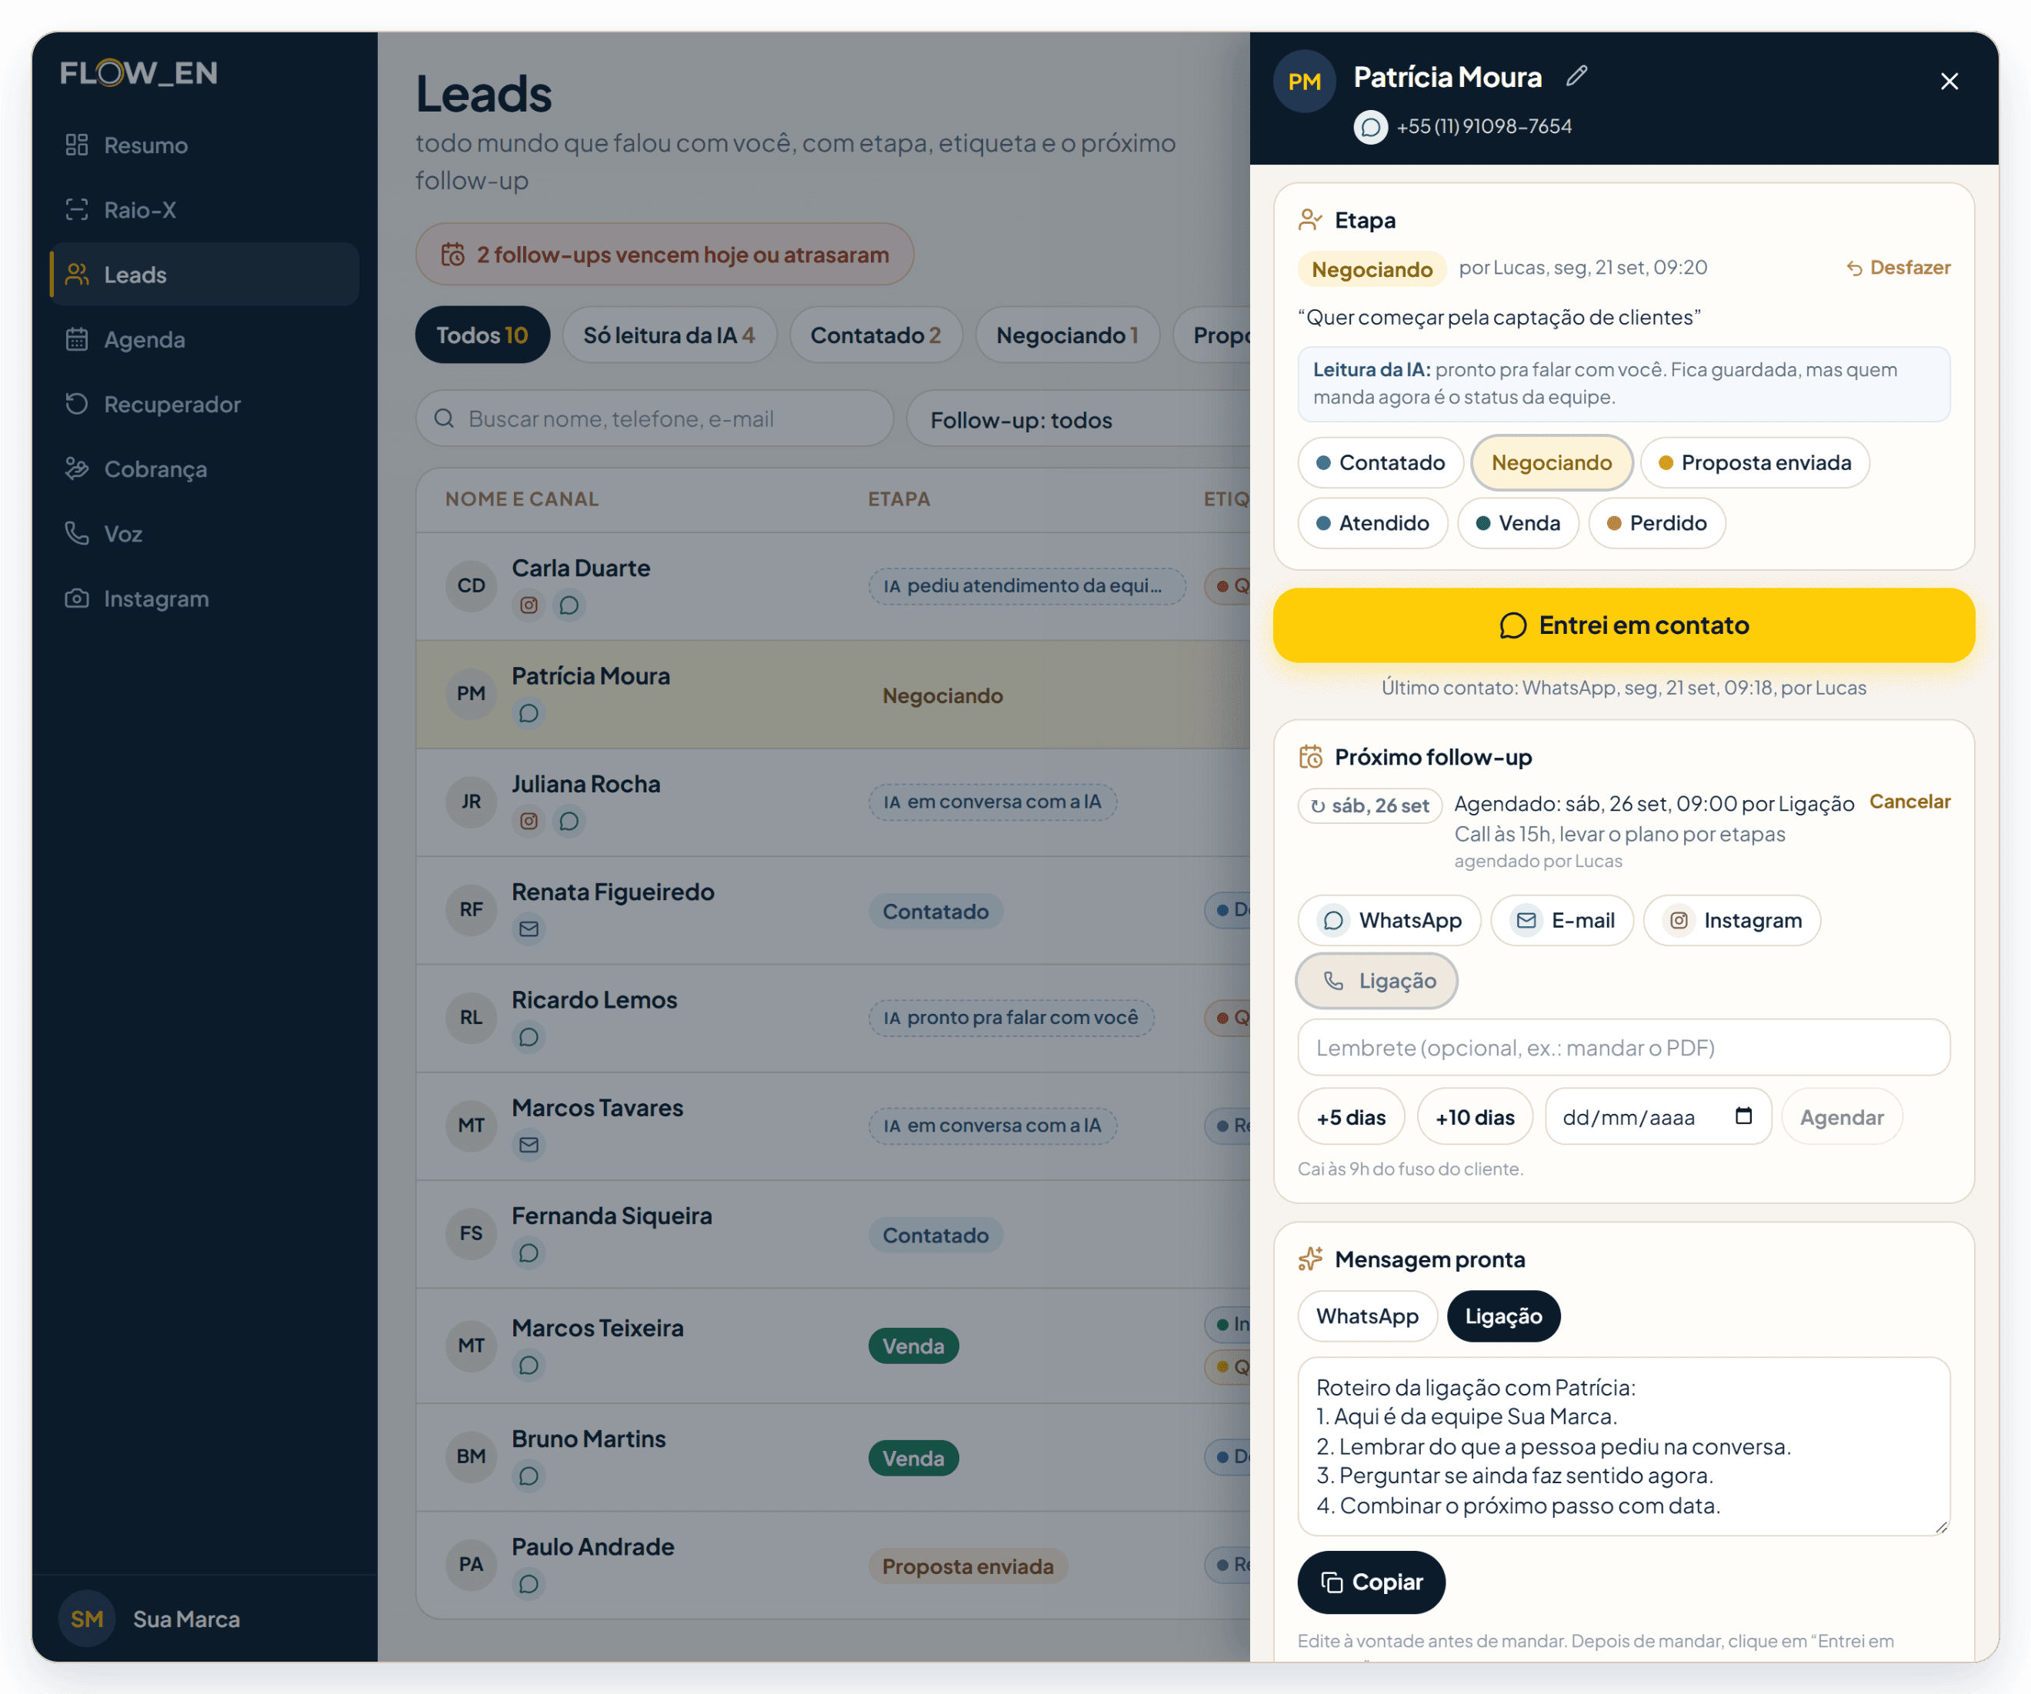Click Patrícia Moura's WhatsApp icon in the list
This screenshot has width=2031, height=1694.
coord(528,714)
